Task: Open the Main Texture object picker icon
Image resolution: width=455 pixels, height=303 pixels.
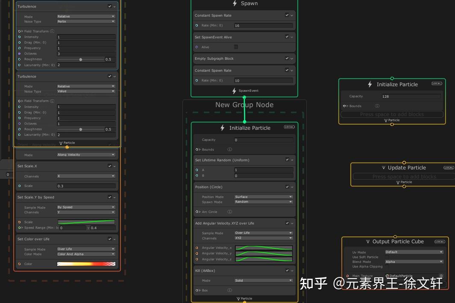Action: click(441, 276)
